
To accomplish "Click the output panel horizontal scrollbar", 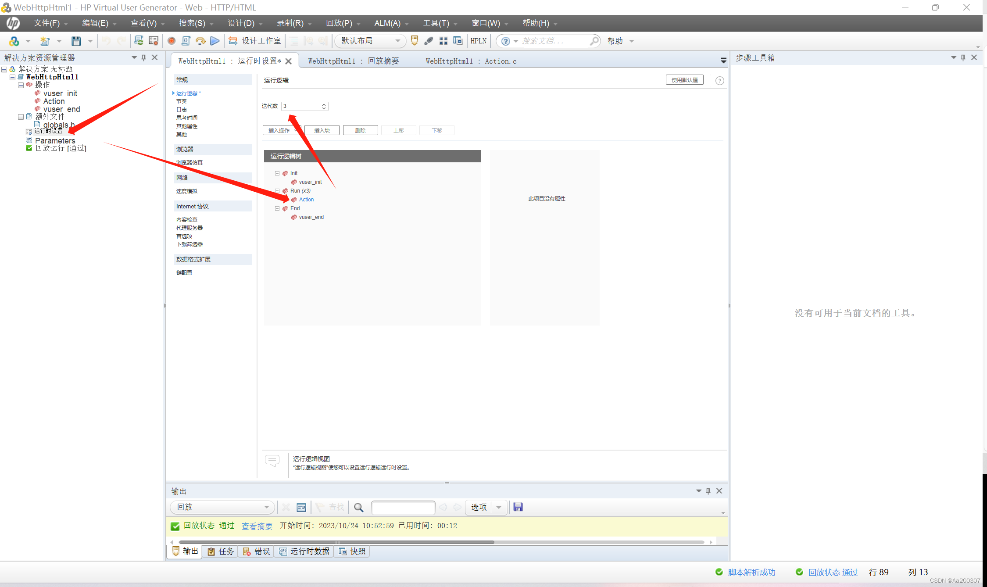I will [336, 542].
